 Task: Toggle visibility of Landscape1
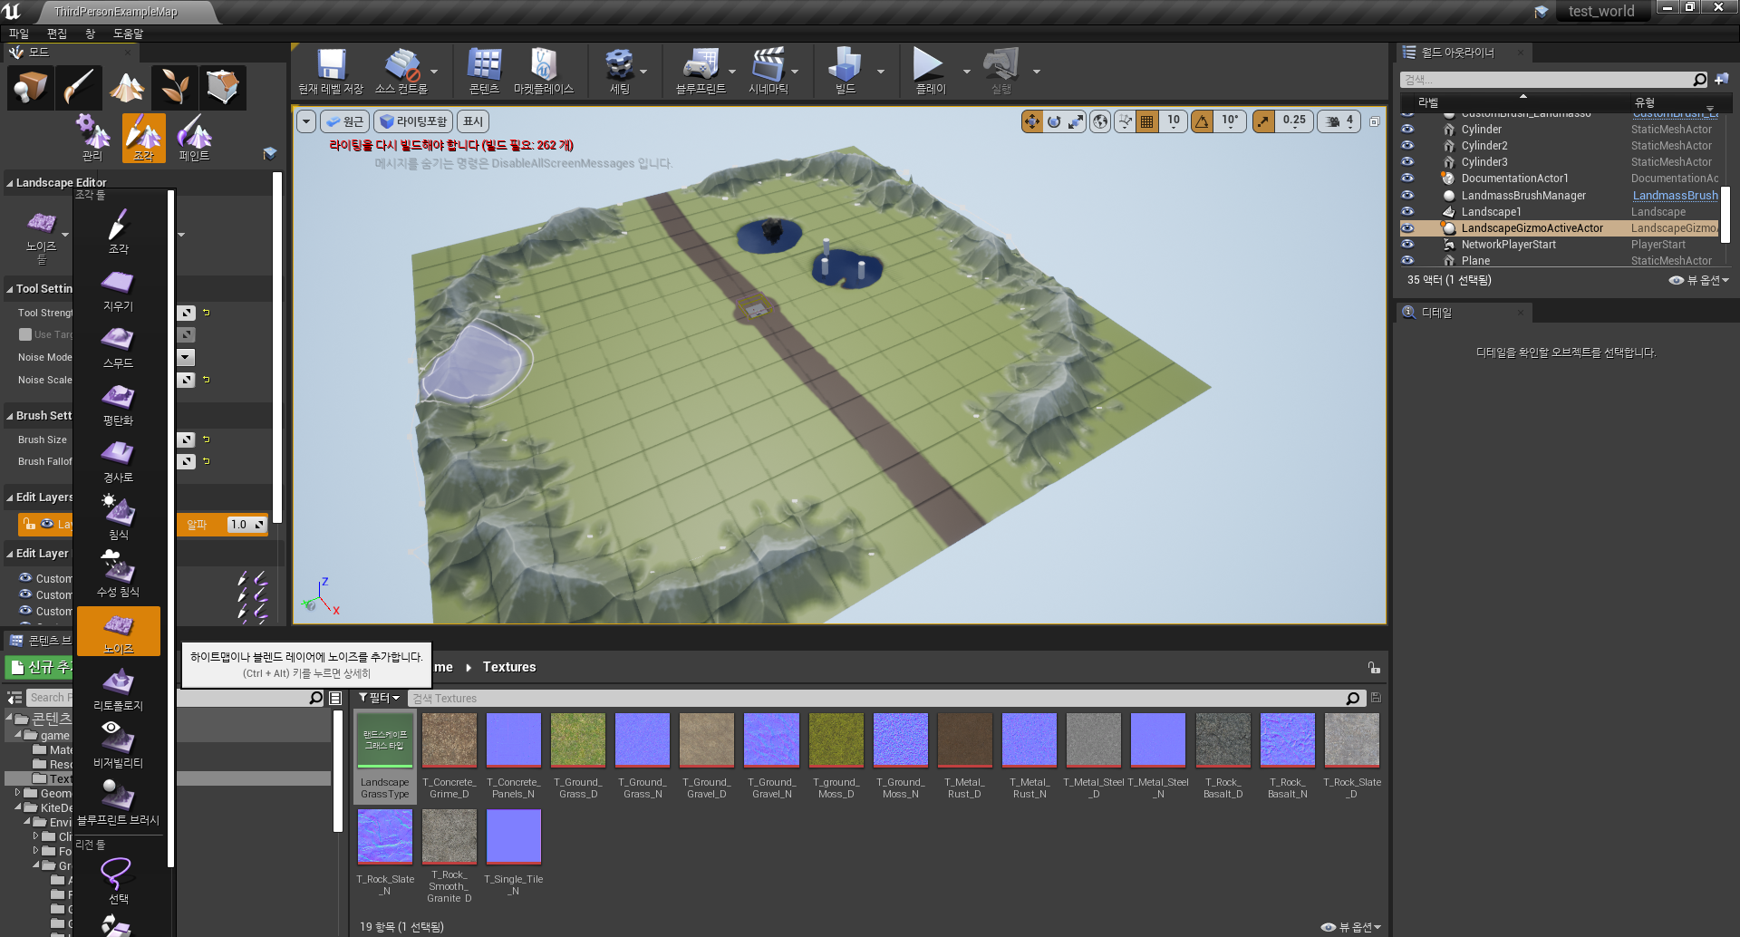pyautogui.click(x=1407, y=211)
